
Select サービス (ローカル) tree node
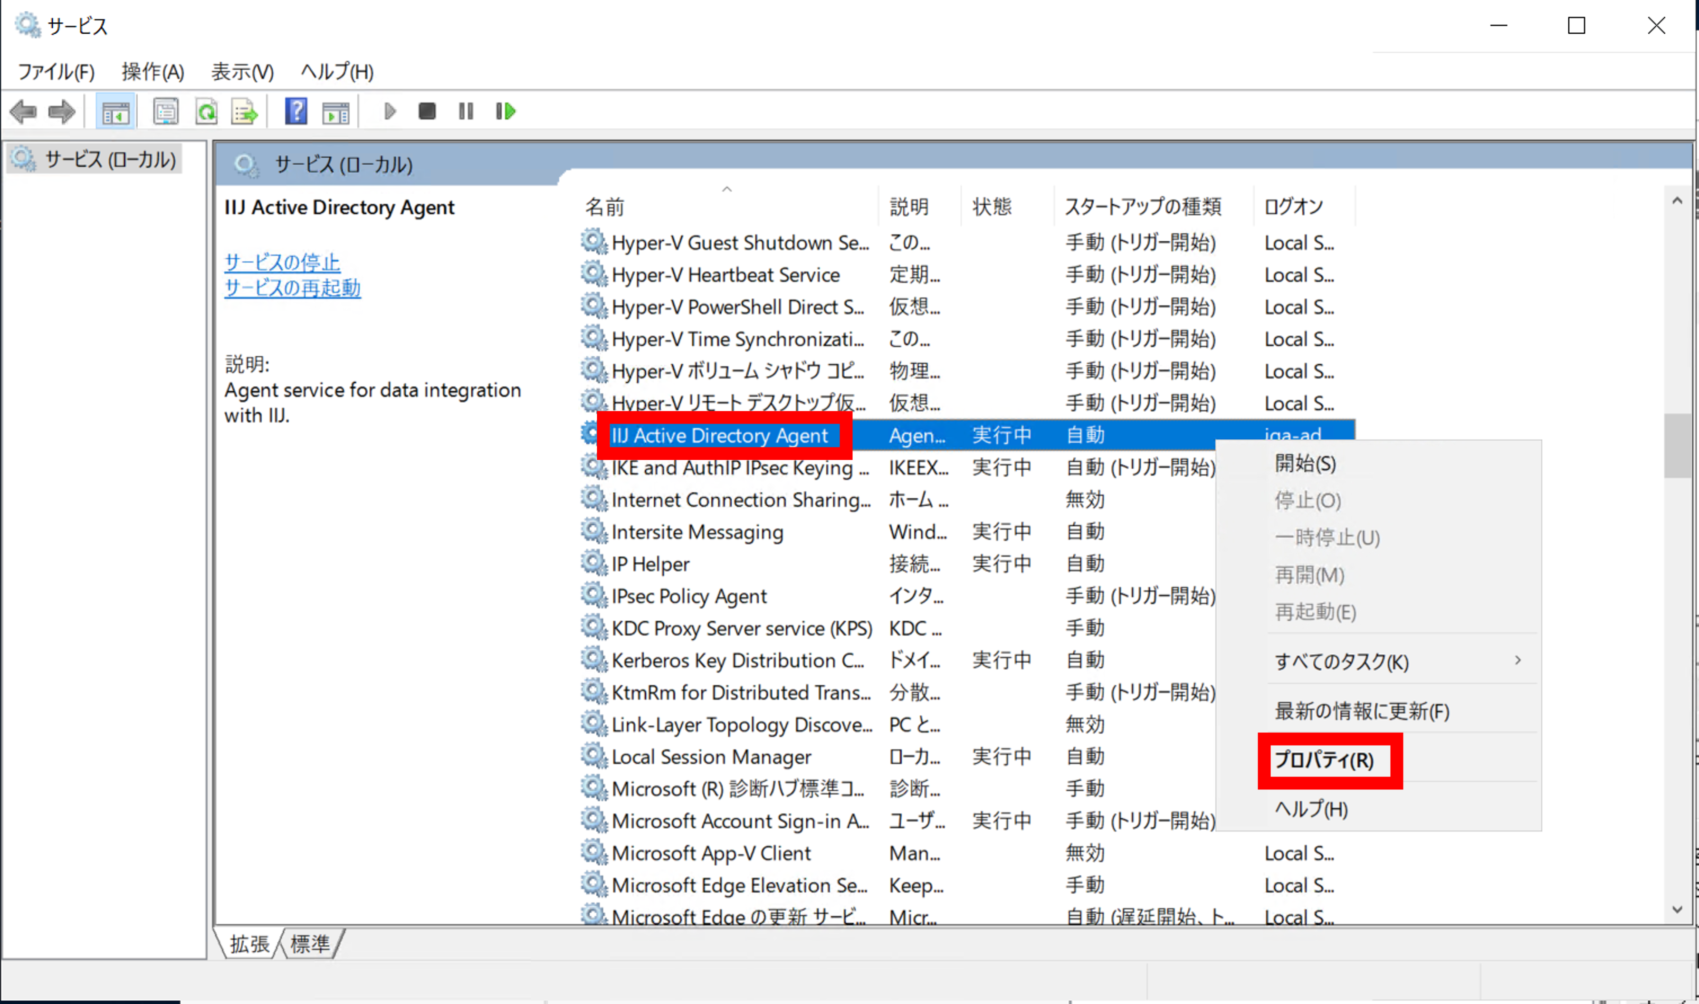point(110,160)
